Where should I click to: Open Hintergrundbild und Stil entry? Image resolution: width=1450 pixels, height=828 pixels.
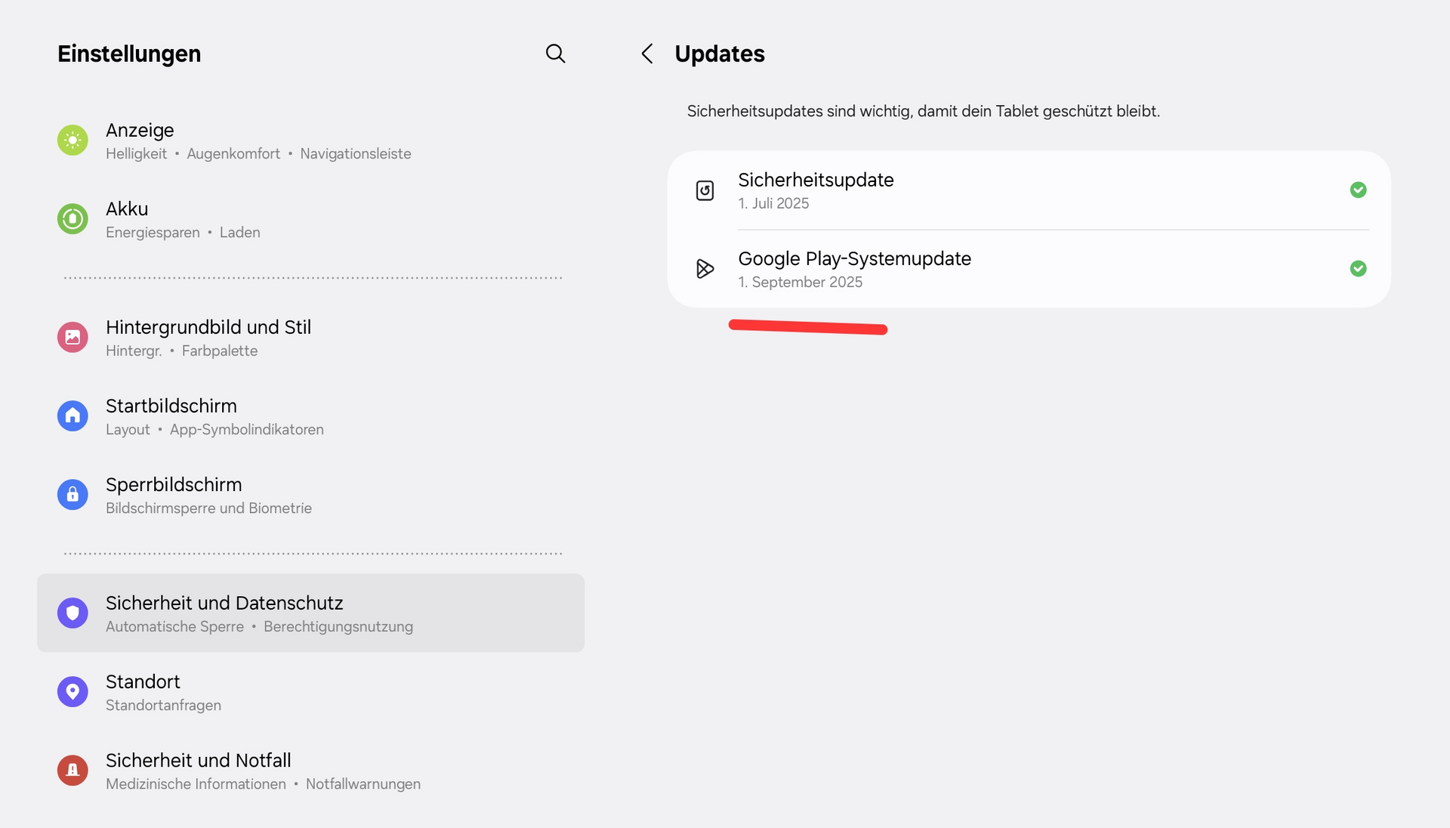pyautogui.click(x=208, y=337)
